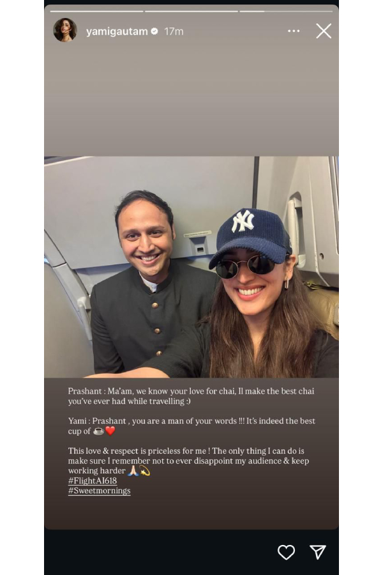Click the coffee cup emoji in caption
Viewport: 383px width, 575px height.
(x=98, y=431)
